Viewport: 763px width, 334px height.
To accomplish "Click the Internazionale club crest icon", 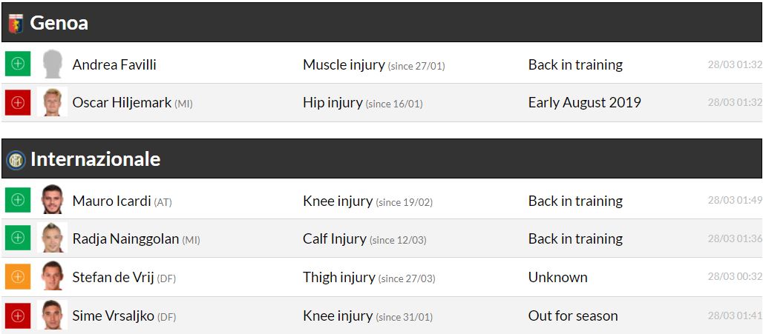I will (x=15, y=159).
